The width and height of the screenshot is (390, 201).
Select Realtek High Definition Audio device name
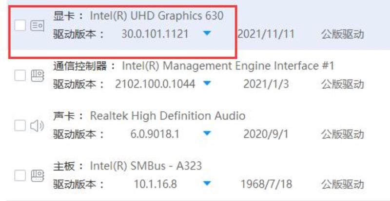(168, 116)
